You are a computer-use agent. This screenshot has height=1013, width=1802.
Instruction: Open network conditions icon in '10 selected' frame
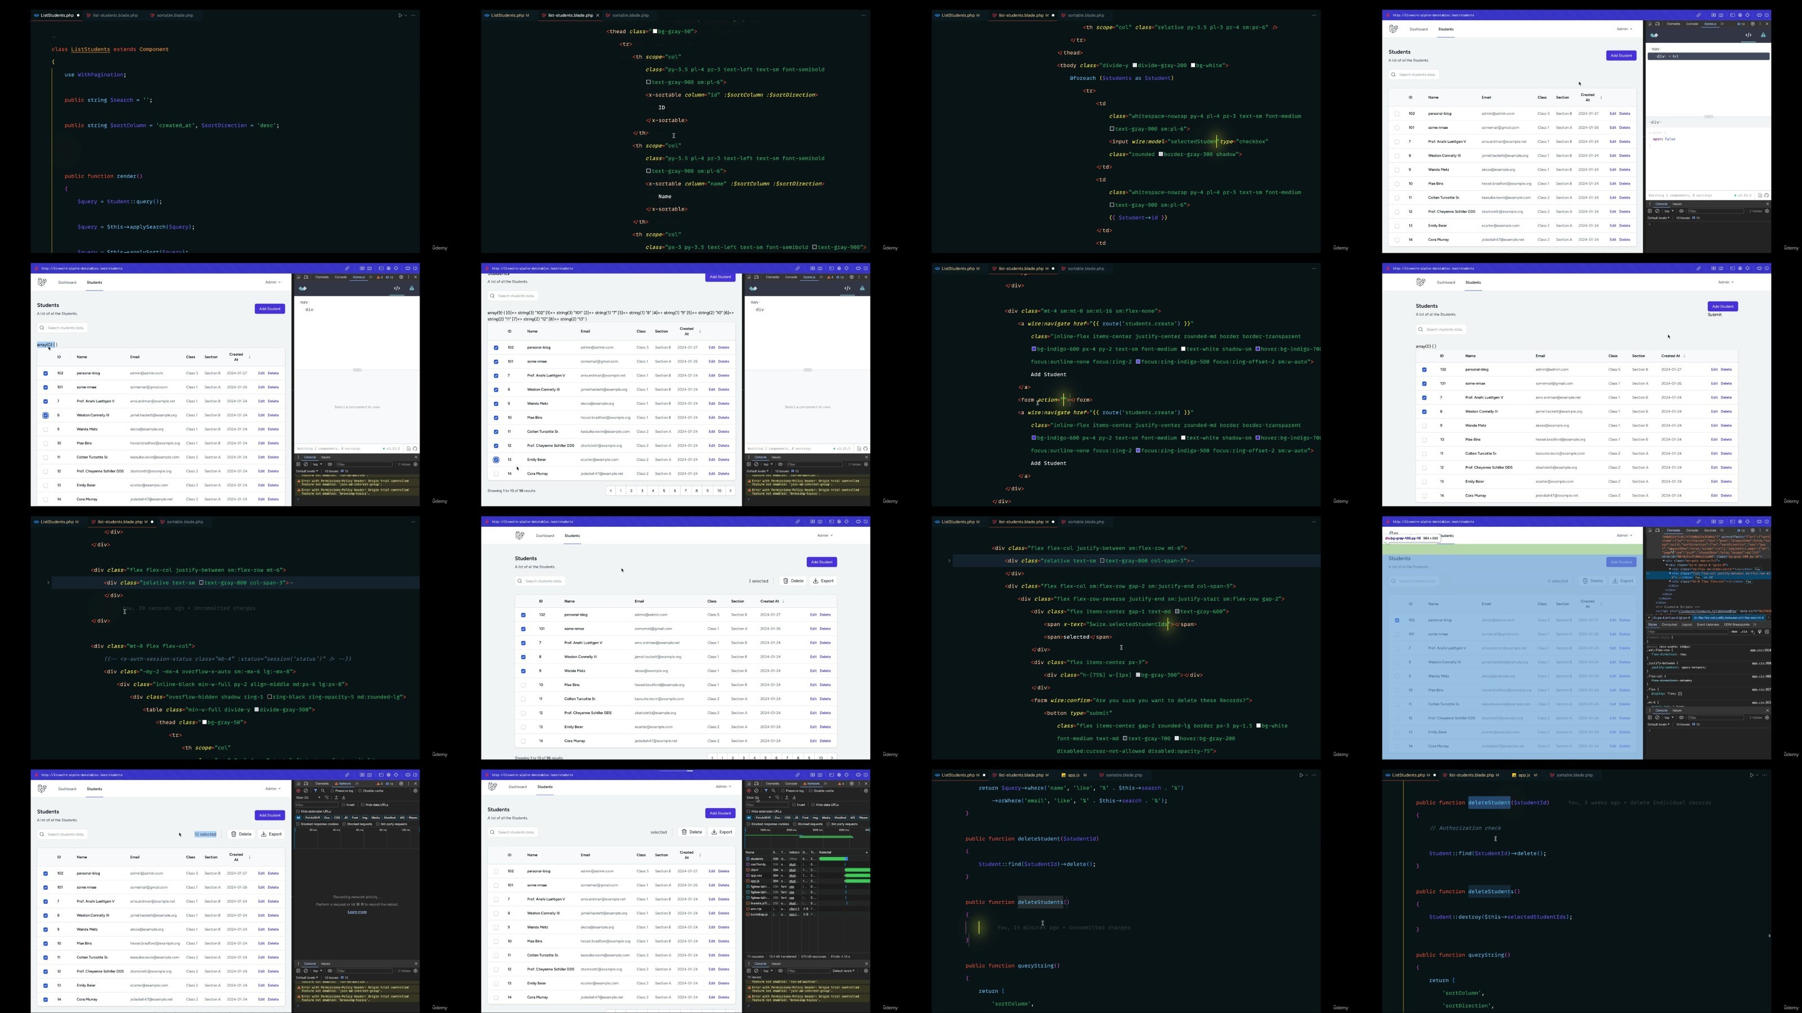(327, 797)
